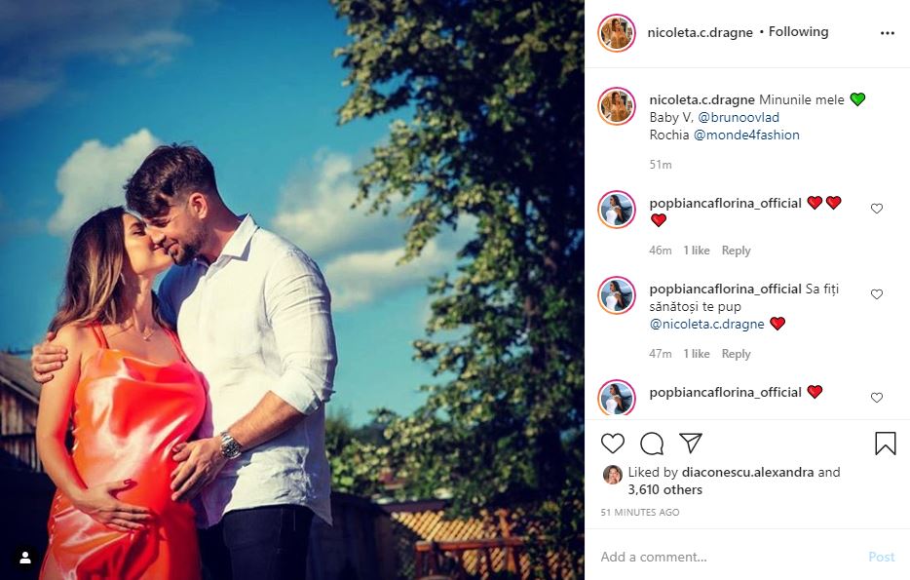The image size is (910, 580).
Task: Like the three-hearts comment from popbiancaflorina_official
Action: [x=876, y=209]
